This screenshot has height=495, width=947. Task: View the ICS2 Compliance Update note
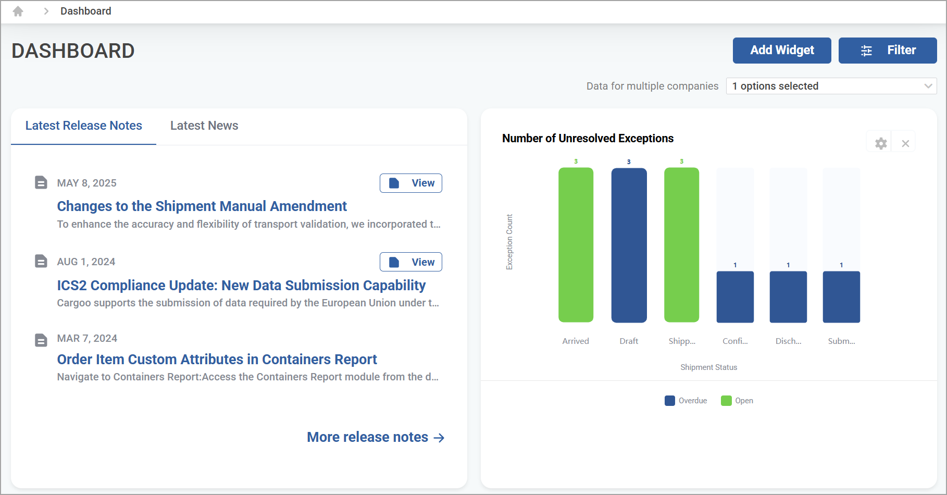click(x=411, y=262)
